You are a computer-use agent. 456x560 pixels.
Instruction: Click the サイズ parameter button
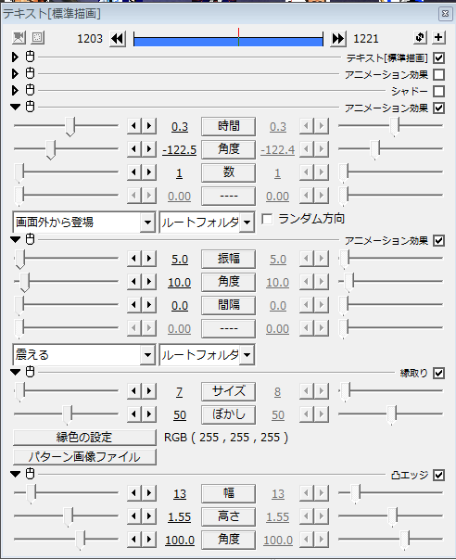click(x=228, y=391)
